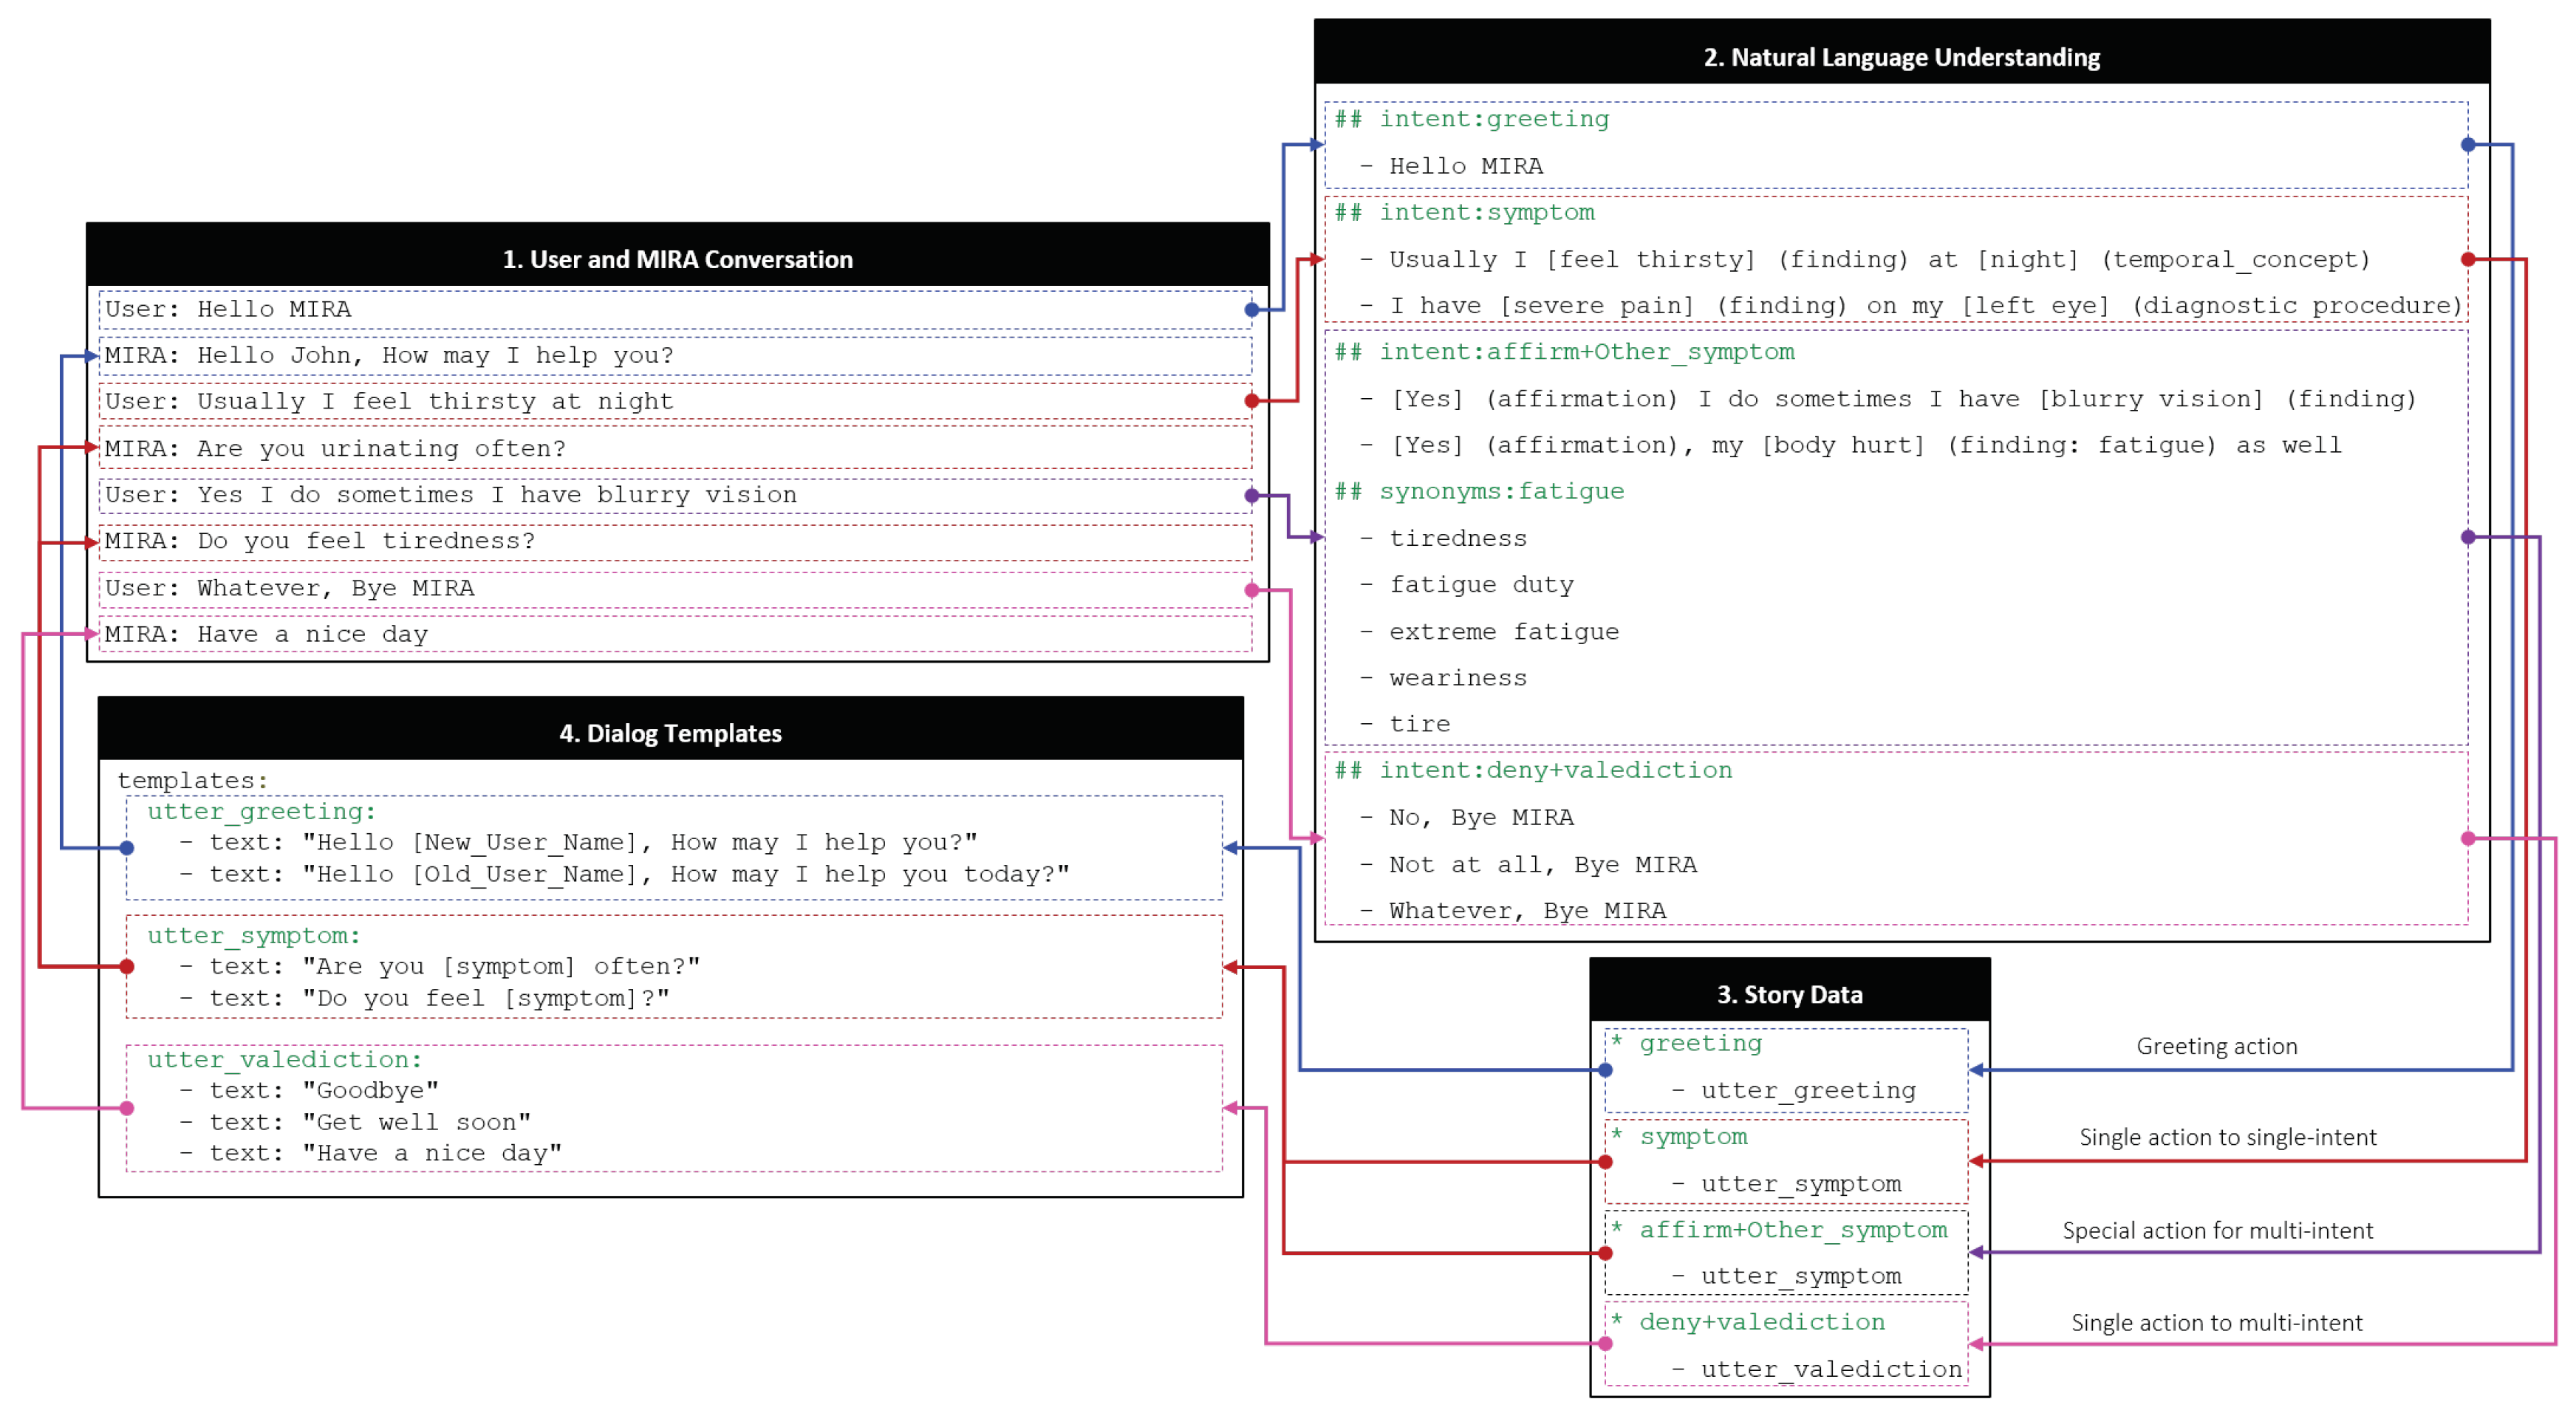2576x1413 pixels.
Task: Click the '## synonyms:fatigue' heading
Action: click(1479, 491)
